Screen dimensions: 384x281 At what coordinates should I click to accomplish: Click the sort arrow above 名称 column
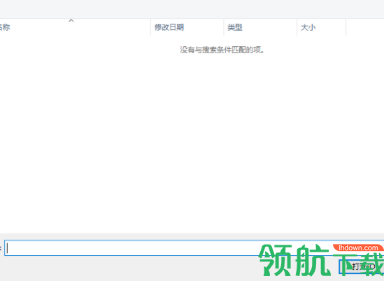pyautogui.click(x=71, y=20)
